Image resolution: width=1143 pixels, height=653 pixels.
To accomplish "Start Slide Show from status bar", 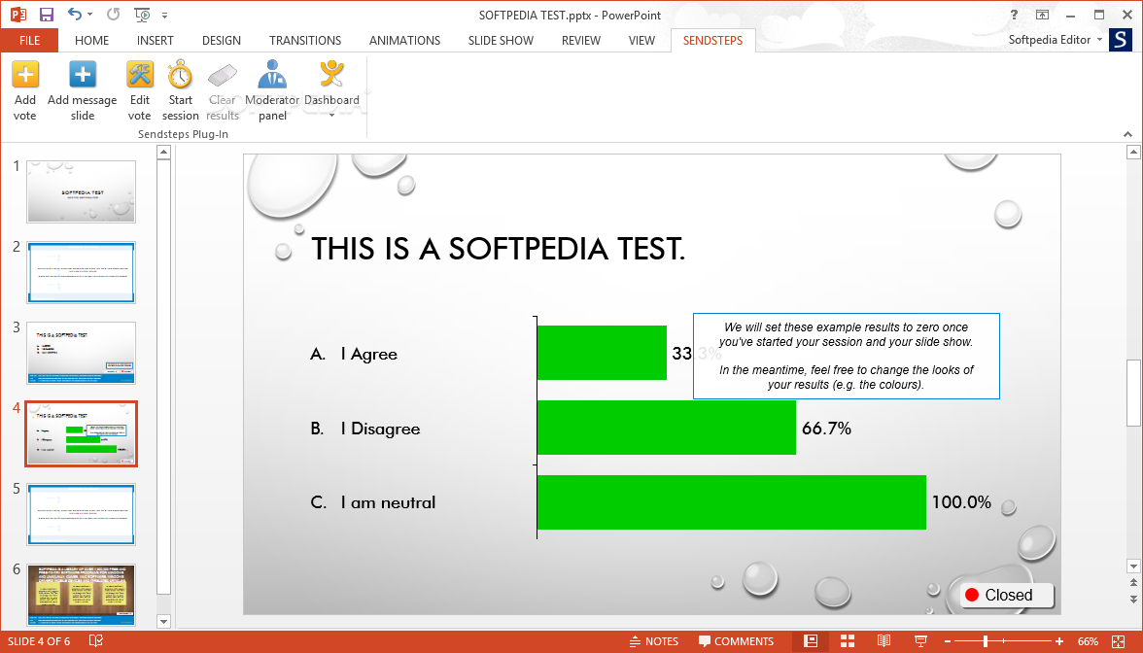I will 920,640.
